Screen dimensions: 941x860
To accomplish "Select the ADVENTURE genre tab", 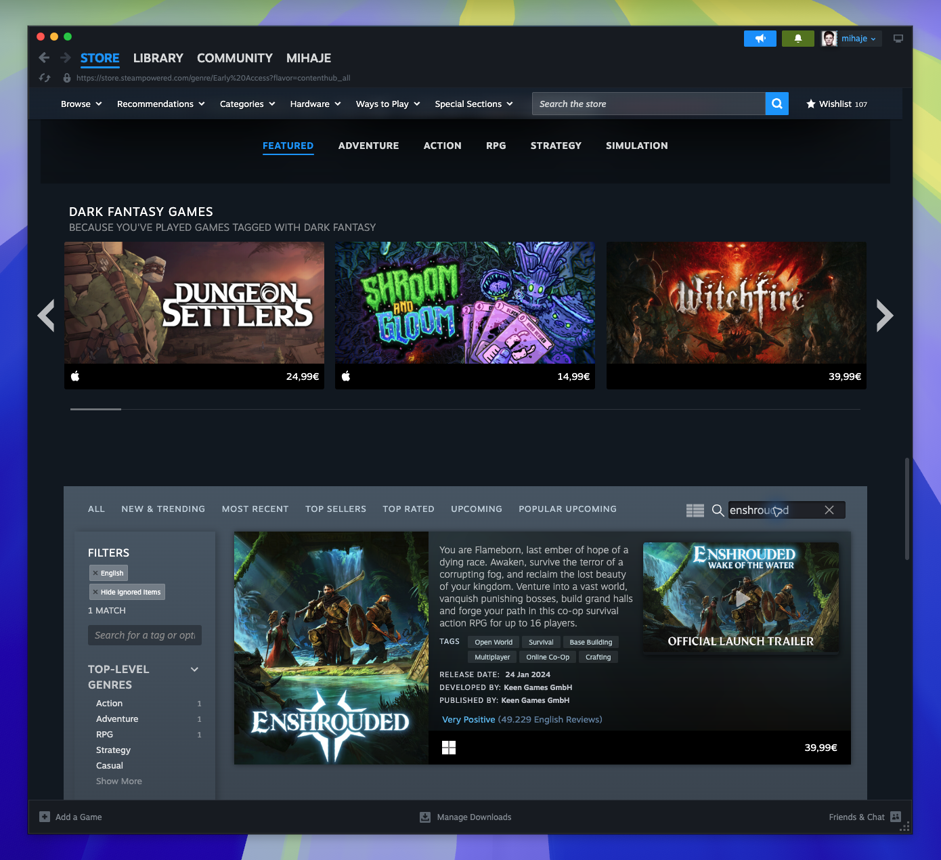I will coord(369,146).
